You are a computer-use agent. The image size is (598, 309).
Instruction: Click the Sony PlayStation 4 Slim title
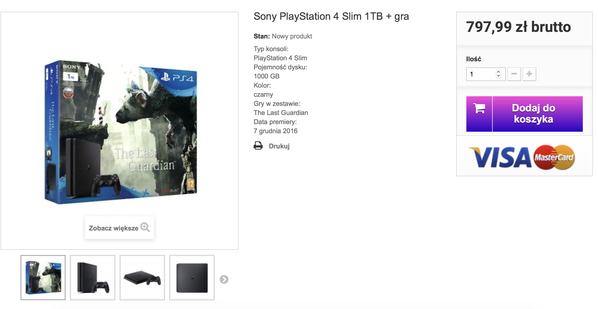pos(331,16)
